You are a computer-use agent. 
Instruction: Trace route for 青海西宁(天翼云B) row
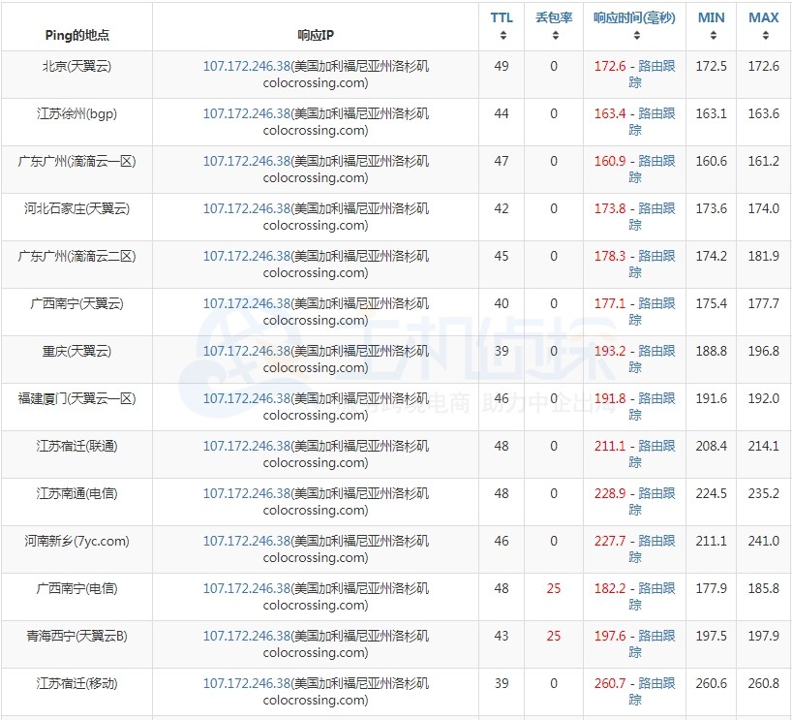[x=656, y=636]
